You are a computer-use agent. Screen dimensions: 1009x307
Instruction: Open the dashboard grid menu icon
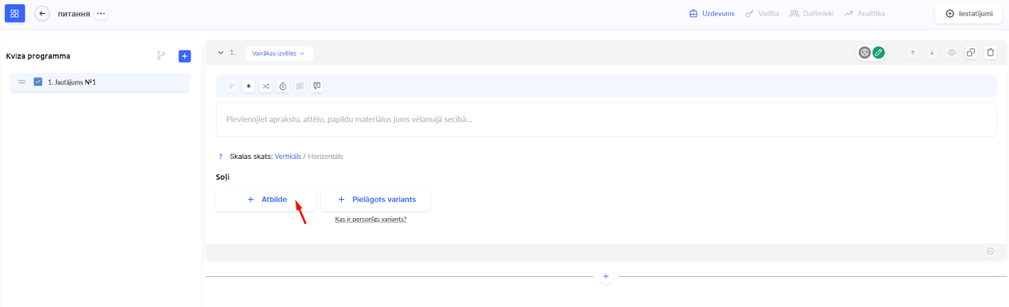click(15, 13)
